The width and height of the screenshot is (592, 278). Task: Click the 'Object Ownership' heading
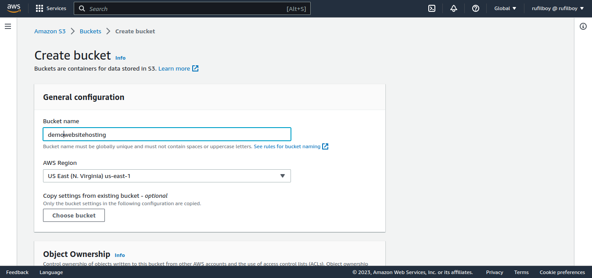[x=77, y=254]
